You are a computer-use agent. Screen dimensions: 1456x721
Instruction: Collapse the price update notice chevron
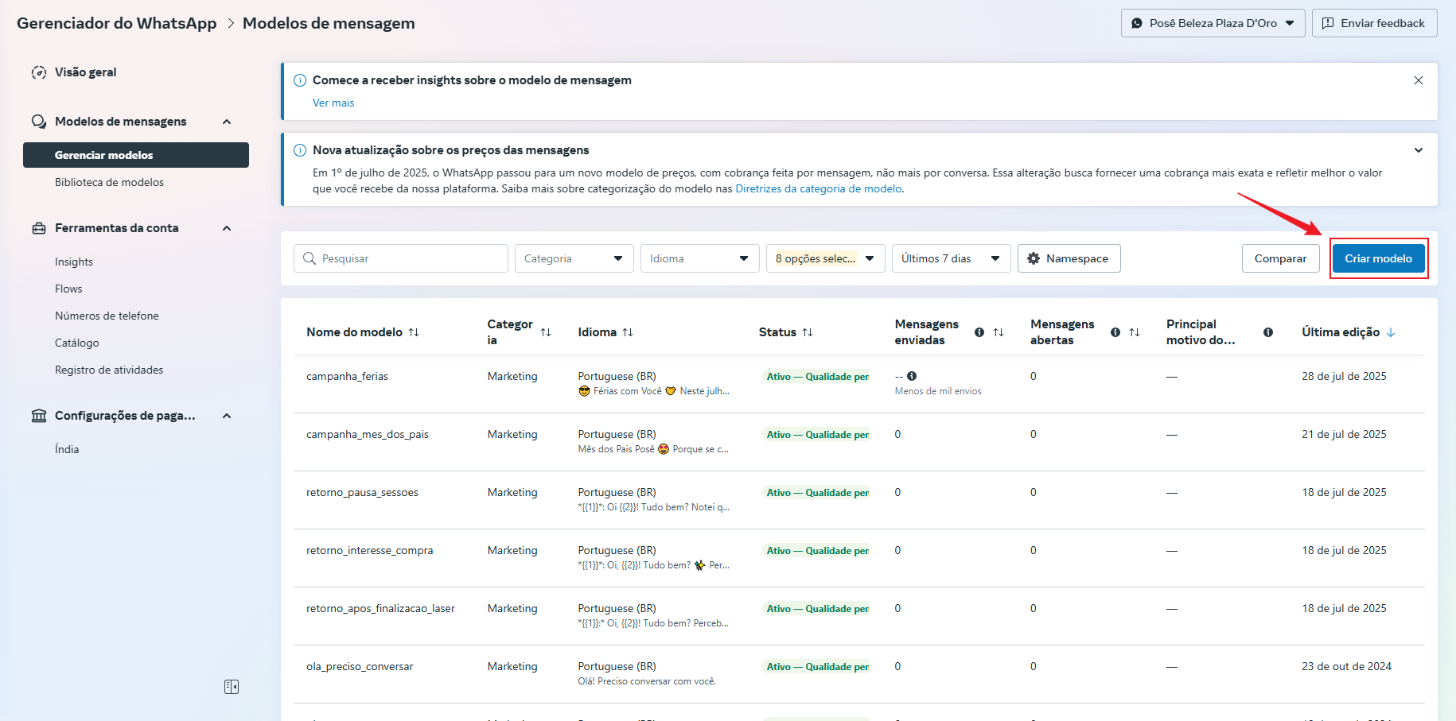(1419, 150)
